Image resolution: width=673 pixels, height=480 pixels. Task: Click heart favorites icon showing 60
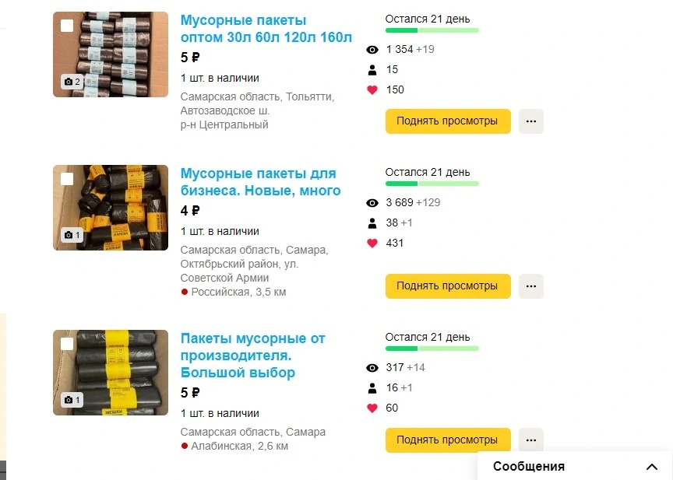[x=372, y=408]
